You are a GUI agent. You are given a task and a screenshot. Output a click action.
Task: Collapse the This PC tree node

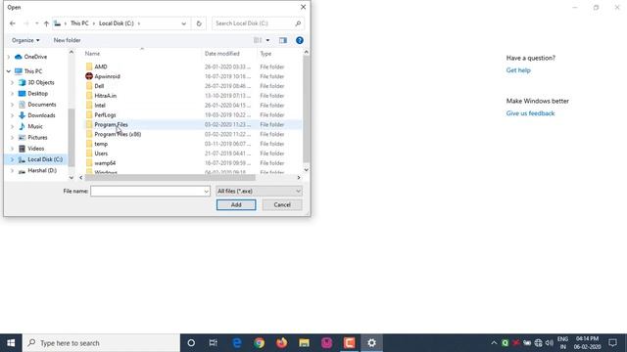tap(9, 71)
